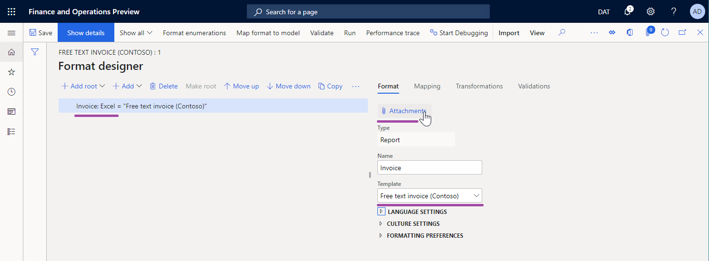Image resolution: width=709 pixels, height=261 pixels.
Task: Click Move down
Action: point(288,86)
